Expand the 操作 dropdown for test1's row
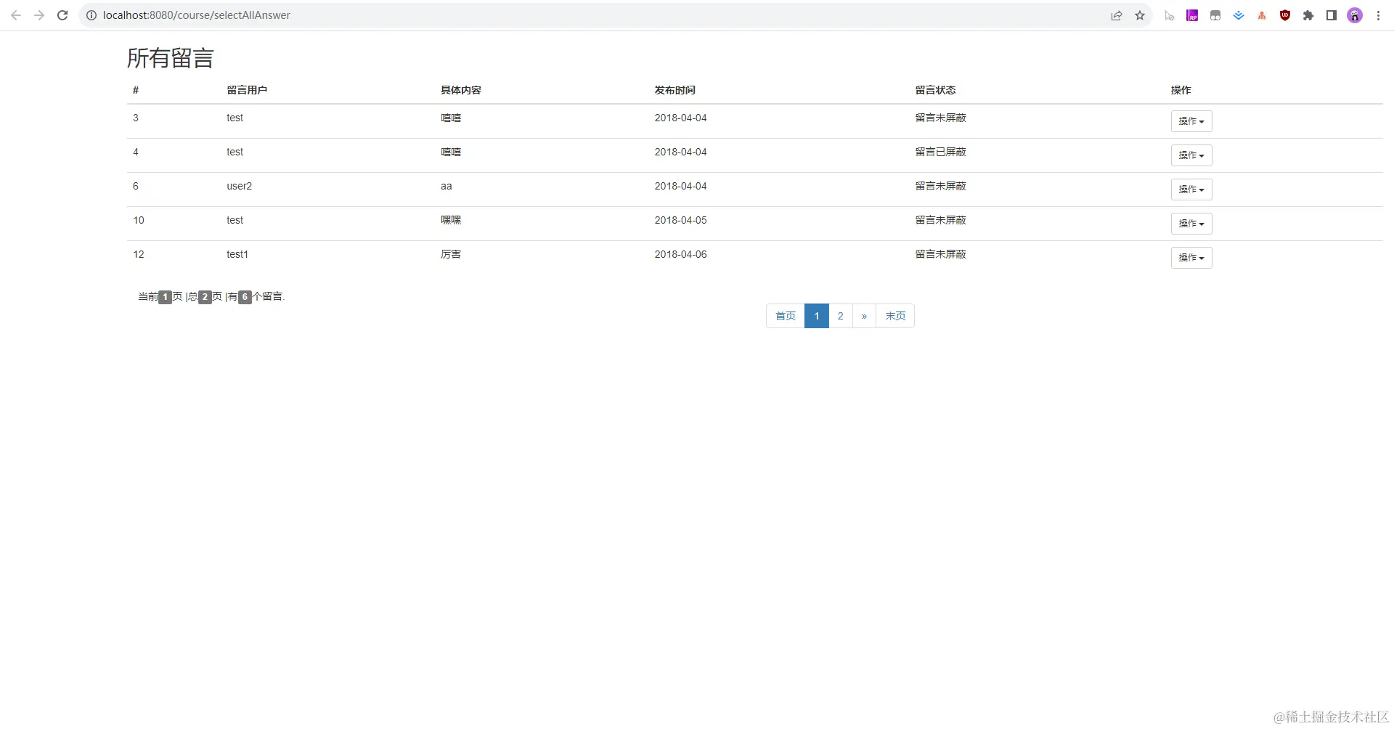Screen dimensions: 1394x729 [1191, 258]
